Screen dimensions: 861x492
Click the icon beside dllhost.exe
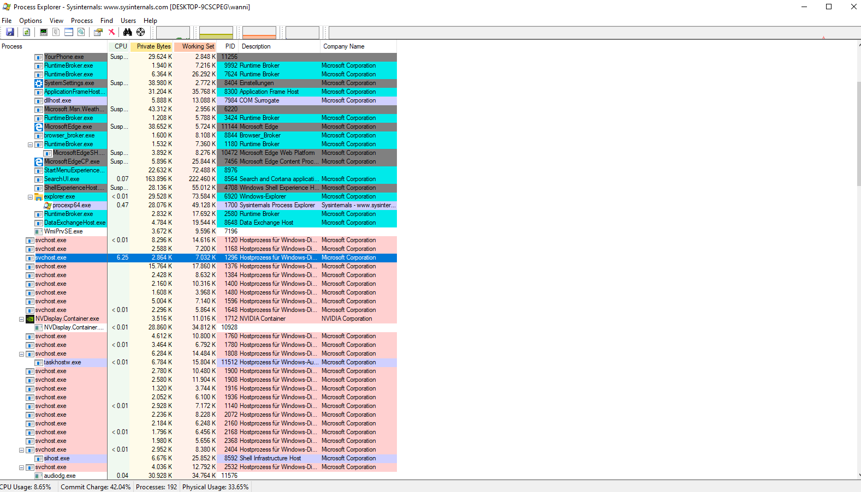point(39,100)
